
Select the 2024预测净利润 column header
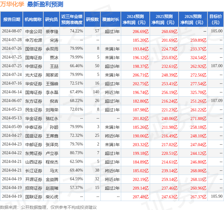tap(135, 19)
